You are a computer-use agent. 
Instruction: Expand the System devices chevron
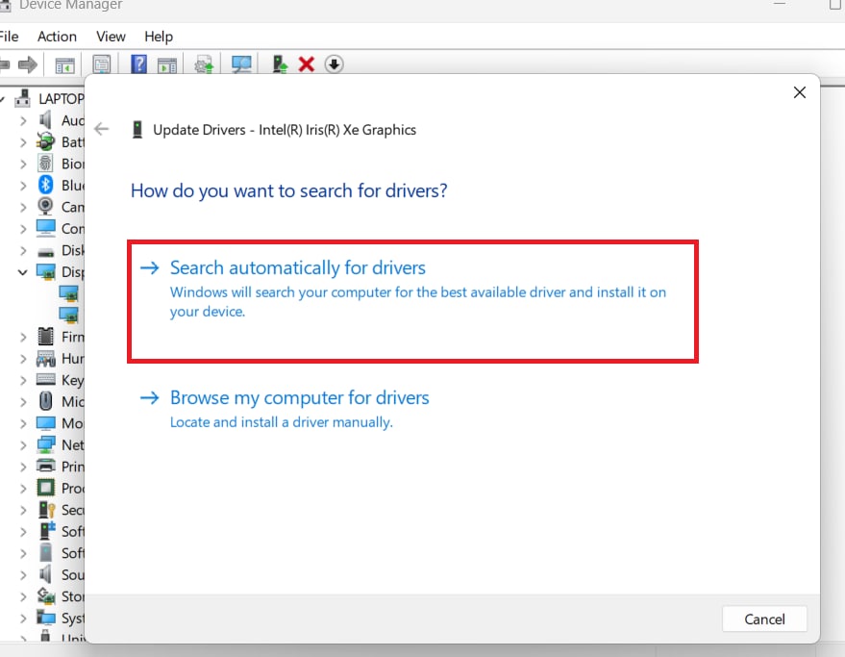23,619
